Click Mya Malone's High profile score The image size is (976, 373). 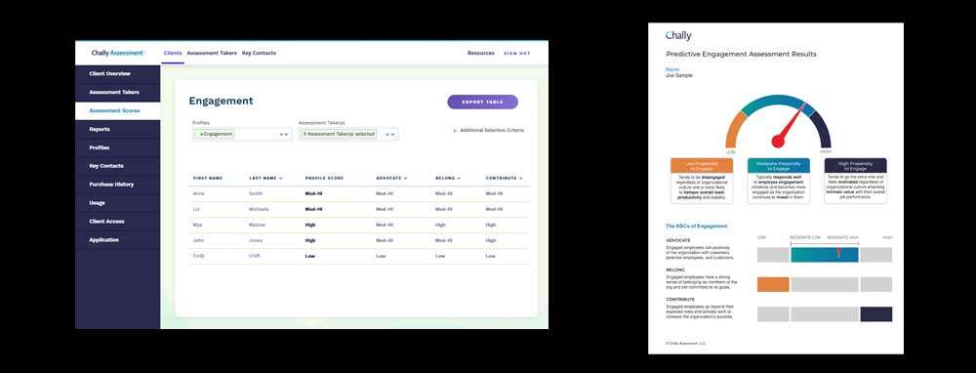point(310,225)
